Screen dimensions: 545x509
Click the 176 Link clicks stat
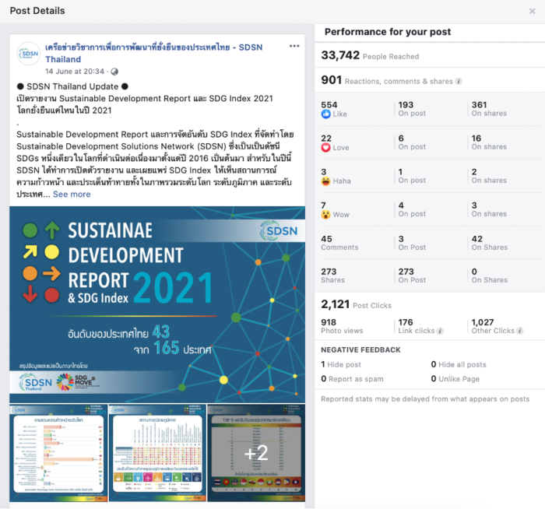(x=417, y=326)
